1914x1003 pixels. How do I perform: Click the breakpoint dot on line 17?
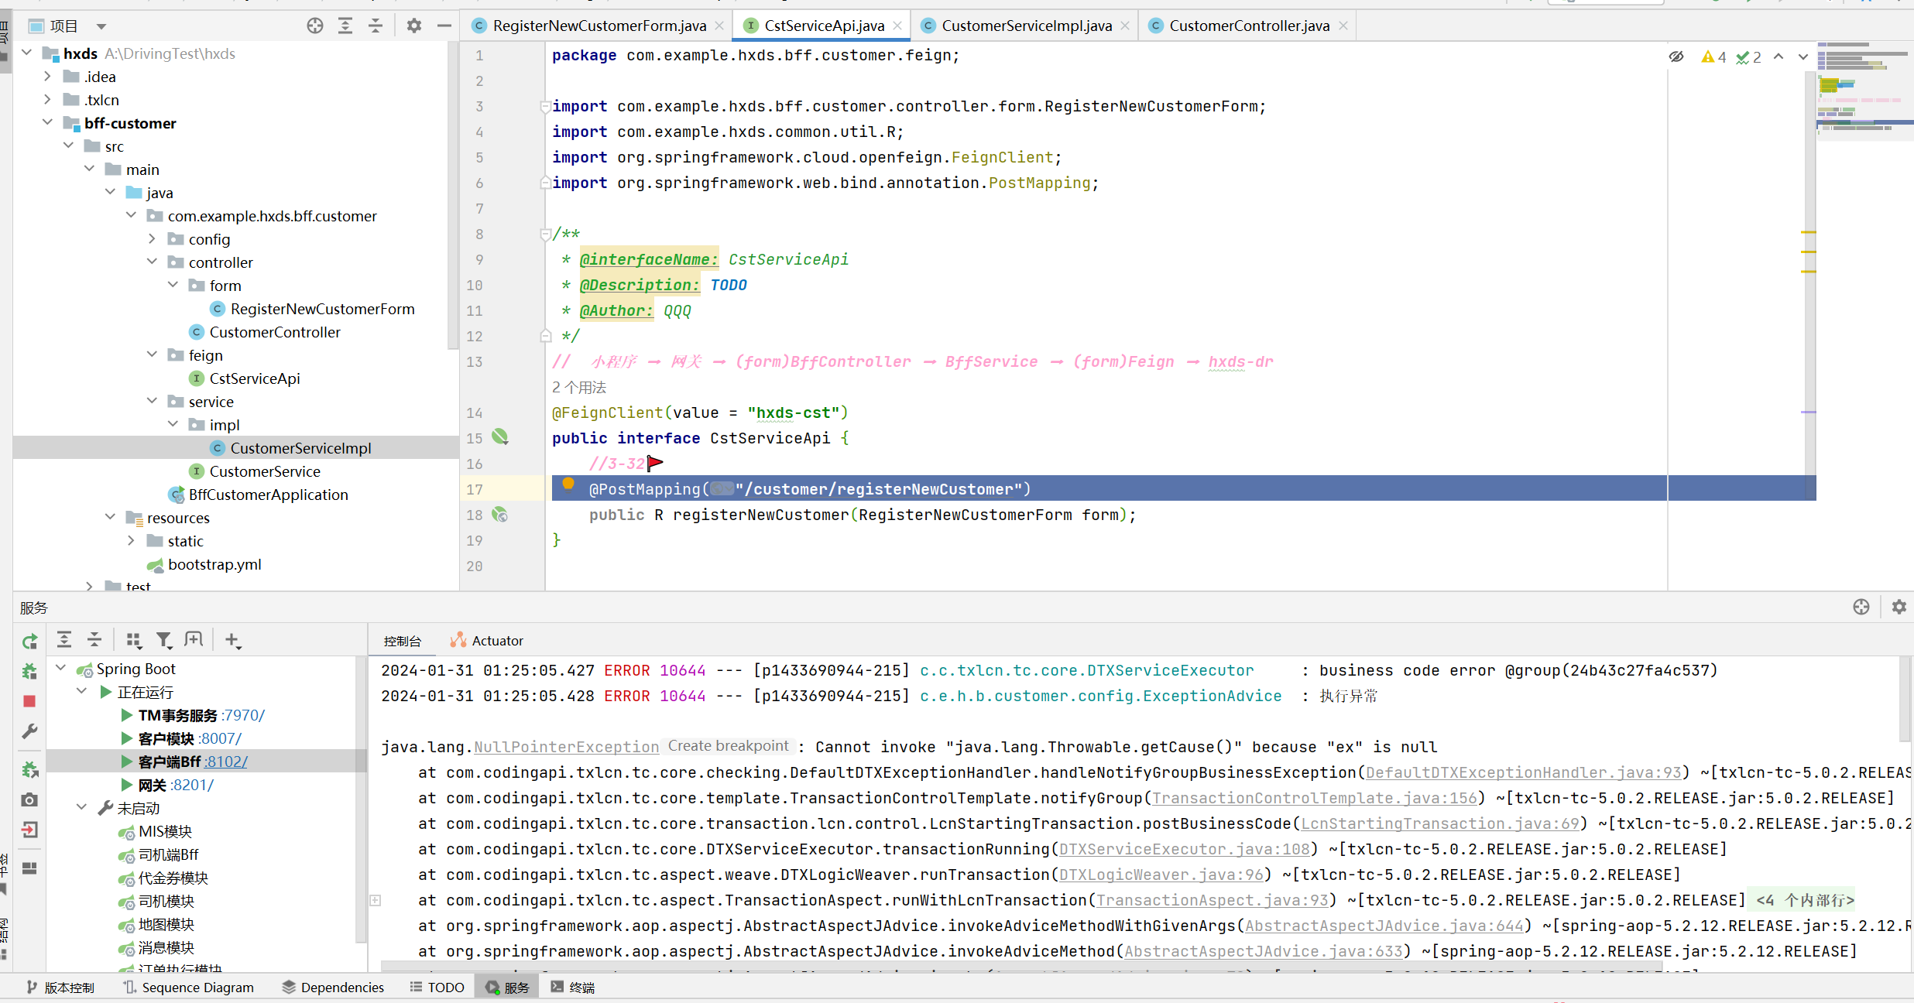pos(568,484)
